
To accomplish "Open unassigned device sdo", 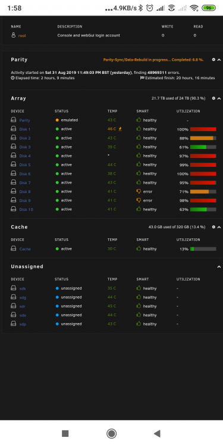I will 23,315.
